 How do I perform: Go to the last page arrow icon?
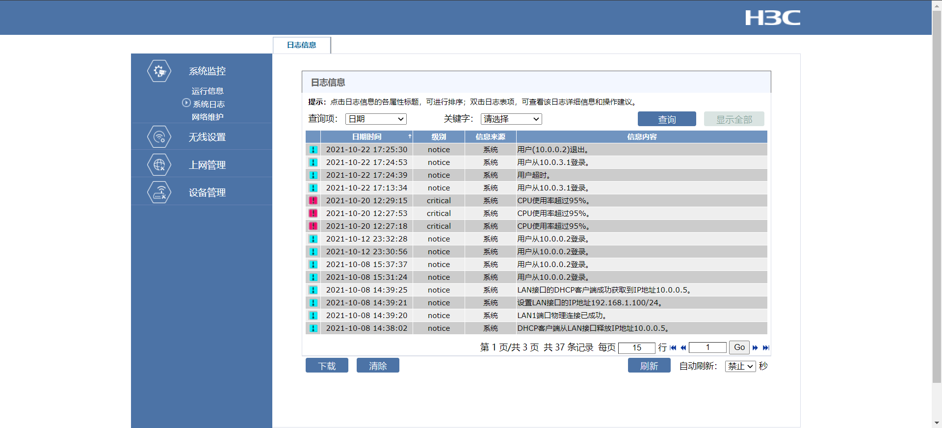(766, 348)
